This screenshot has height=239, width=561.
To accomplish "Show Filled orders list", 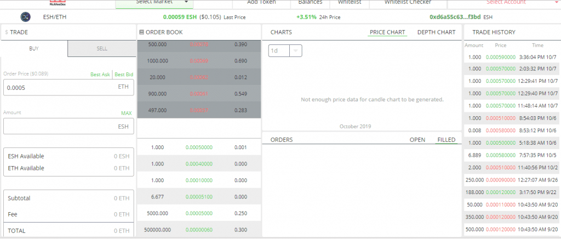I will (446, 140).
